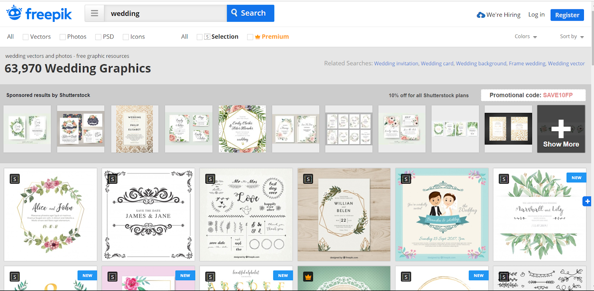Open the We're Hiring link
594x291 pixels.
[x=503, y=15]
